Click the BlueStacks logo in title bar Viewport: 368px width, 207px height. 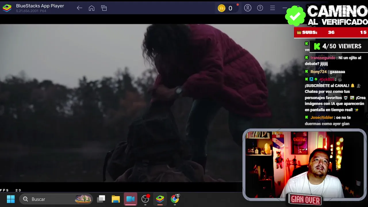tap(7, 8)
